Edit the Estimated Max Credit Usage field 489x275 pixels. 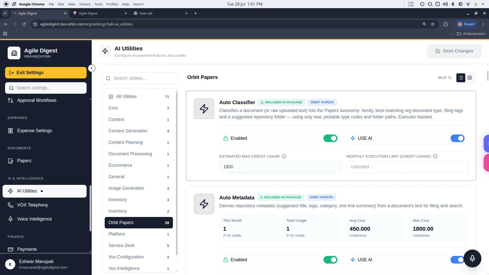click(280, 167)
